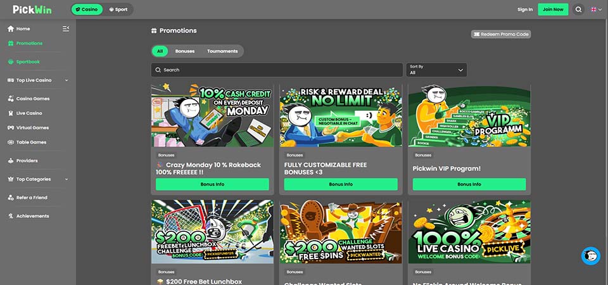Viewport: 608px width, 285px height.
Task: Open the $200 Free Spins Wanted Slots banner
Action: coord(341,232)
